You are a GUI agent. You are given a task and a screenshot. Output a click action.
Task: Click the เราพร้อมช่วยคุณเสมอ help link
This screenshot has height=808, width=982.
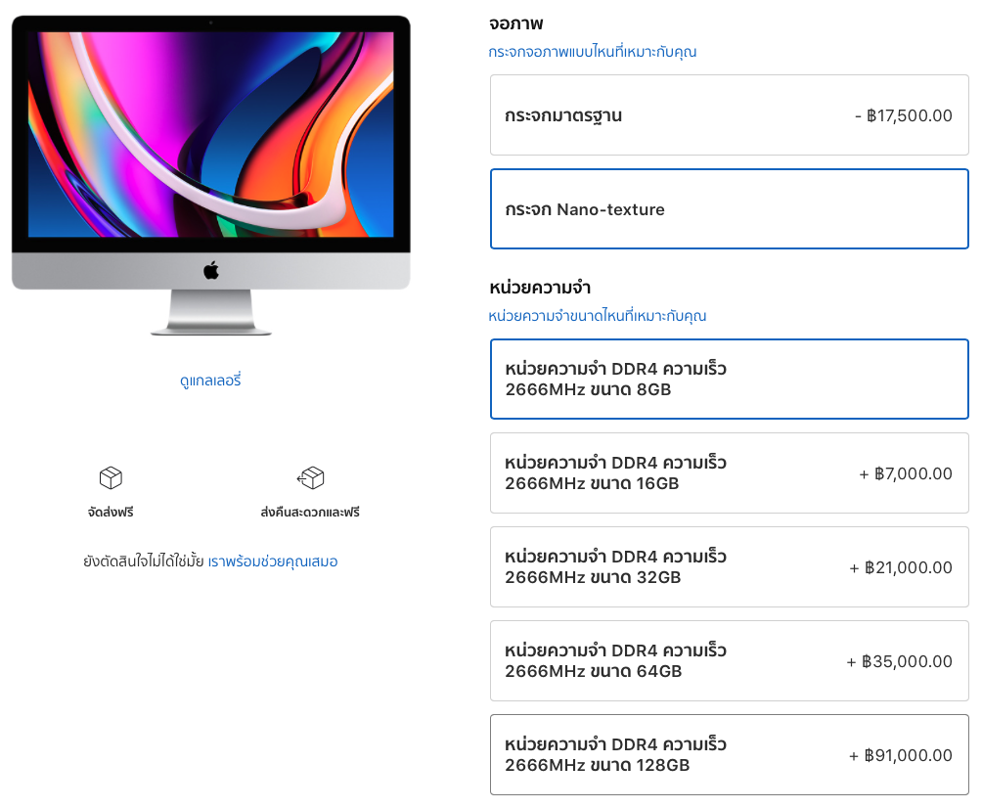[x=273, y=561]
